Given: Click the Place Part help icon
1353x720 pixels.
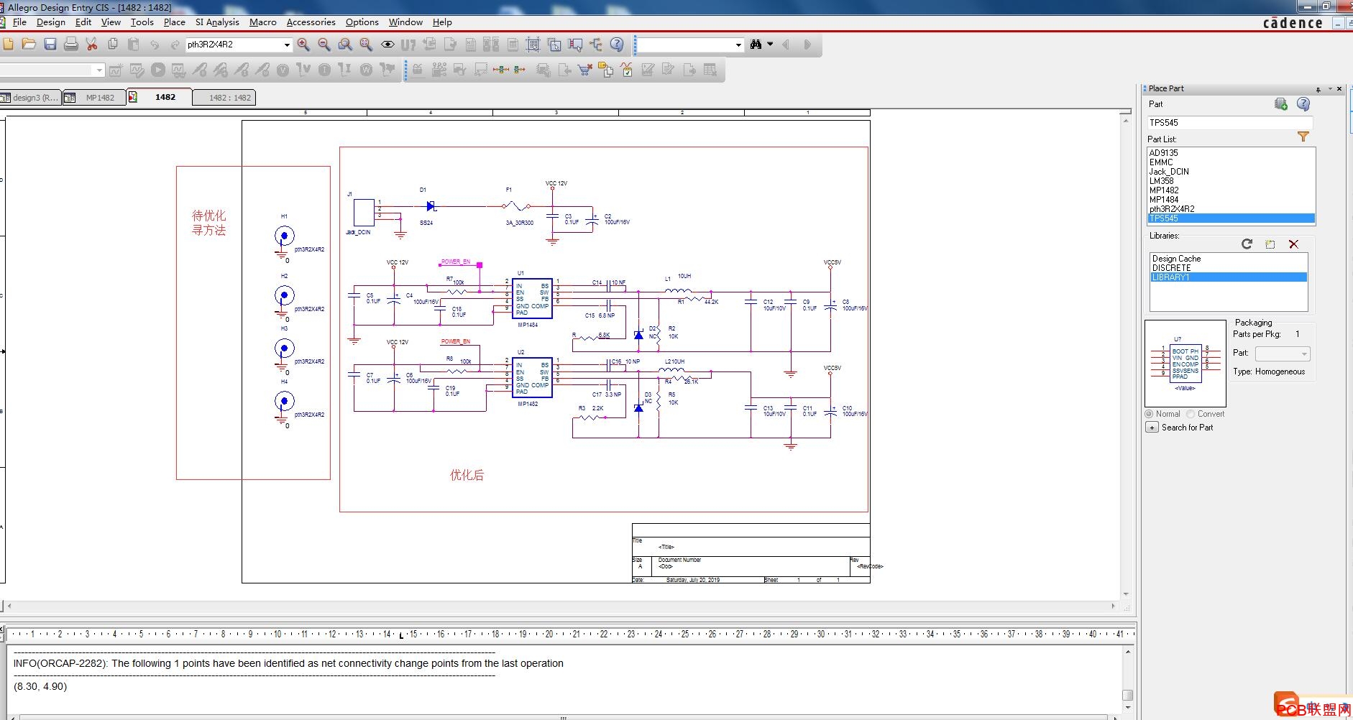Looking at the screenshot, I should (1303, 104).
